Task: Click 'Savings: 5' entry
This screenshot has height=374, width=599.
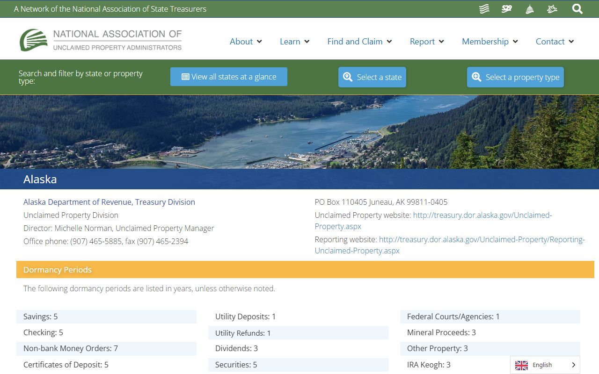Action: pos(106,316)
